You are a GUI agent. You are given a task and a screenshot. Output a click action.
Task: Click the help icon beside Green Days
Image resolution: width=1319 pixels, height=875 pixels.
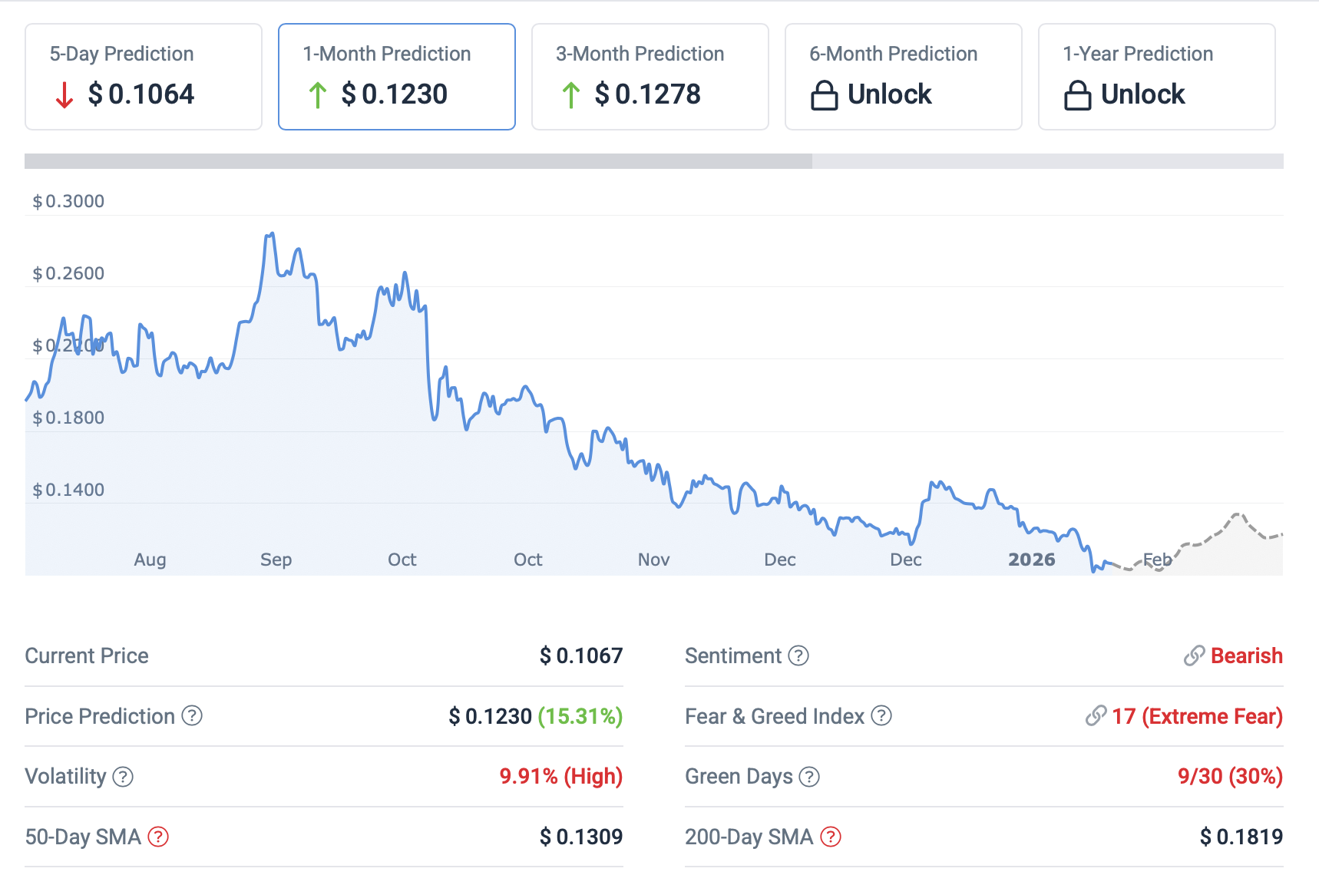[809, 777]
